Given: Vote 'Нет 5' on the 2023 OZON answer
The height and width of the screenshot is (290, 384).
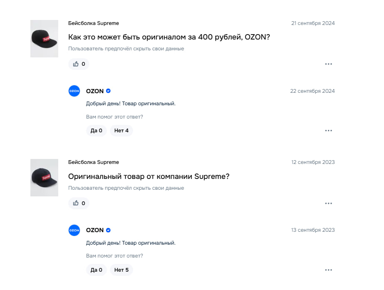Looking at the screenshot, I should (x=121, y=270).
